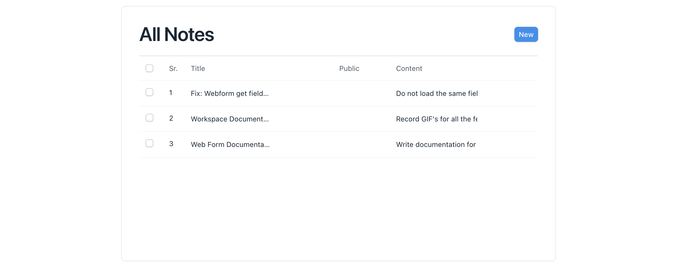This screenshot has height=270, width=675.
Task: Open the Workspace Document note
Action: click(230, 119)
